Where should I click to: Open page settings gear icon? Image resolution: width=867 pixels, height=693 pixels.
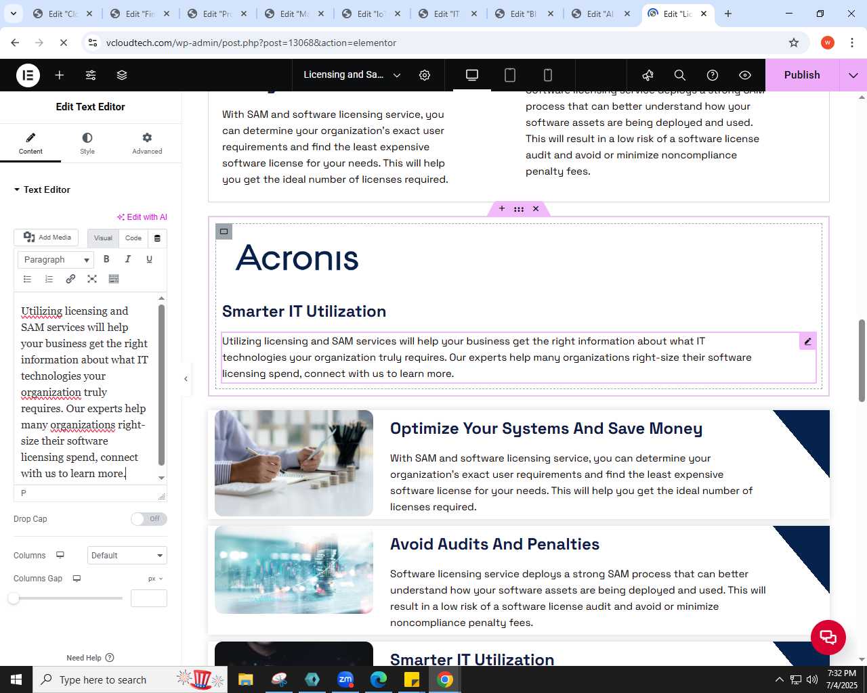coord(425,75)
